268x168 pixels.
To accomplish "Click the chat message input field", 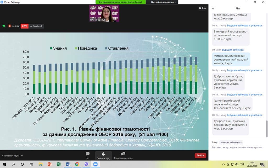I will click(x=237, y=148).
